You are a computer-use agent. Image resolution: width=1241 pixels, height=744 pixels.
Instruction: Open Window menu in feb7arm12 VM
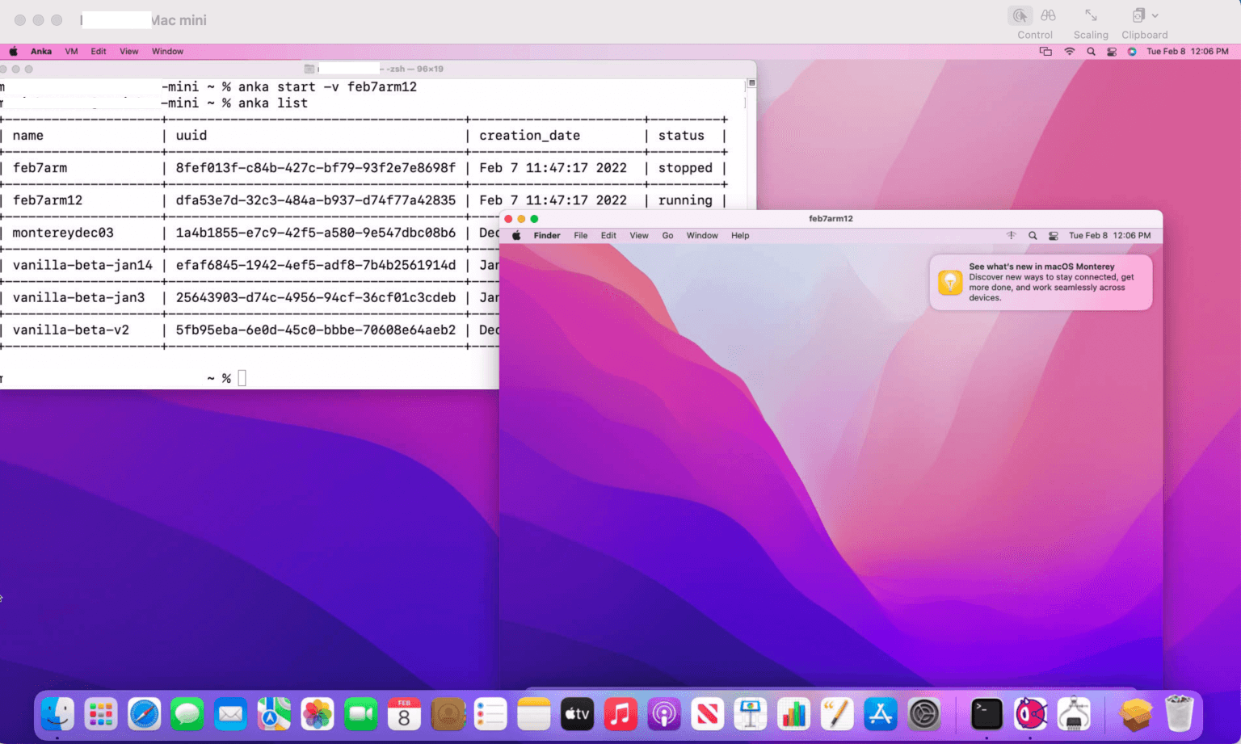tap(702, 235)
